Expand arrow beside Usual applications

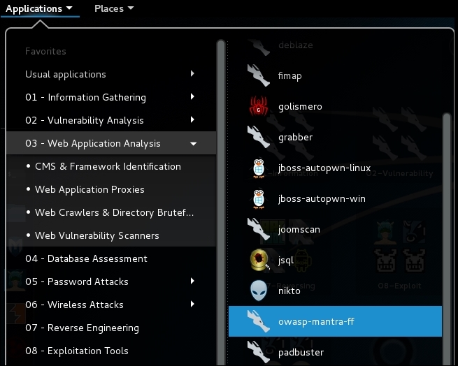coord(192,73)
